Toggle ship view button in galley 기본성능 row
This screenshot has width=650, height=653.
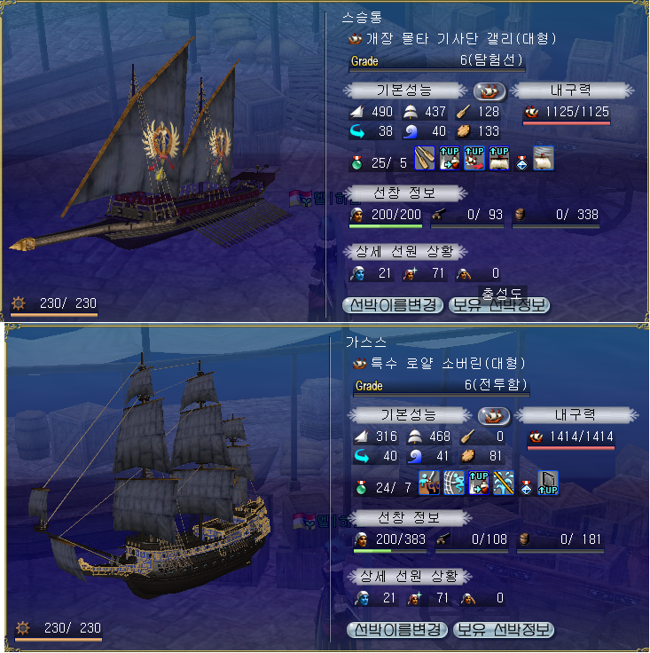coord(489,91)
